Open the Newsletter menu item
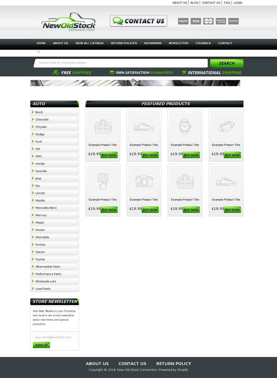This screenshot has height=378, width=277. (179, 43)
